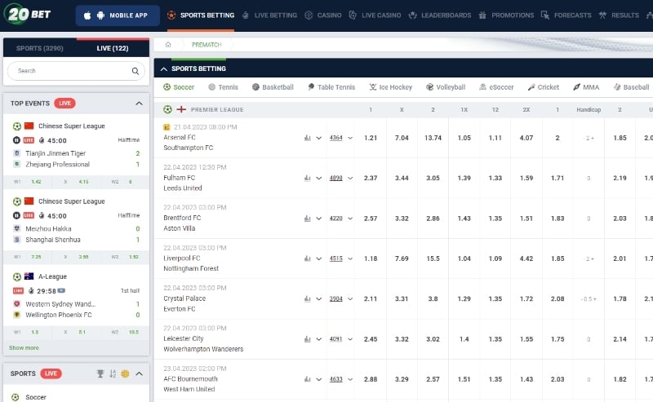Toggle LIVE badge in Sports panel header

click(51, 373)
